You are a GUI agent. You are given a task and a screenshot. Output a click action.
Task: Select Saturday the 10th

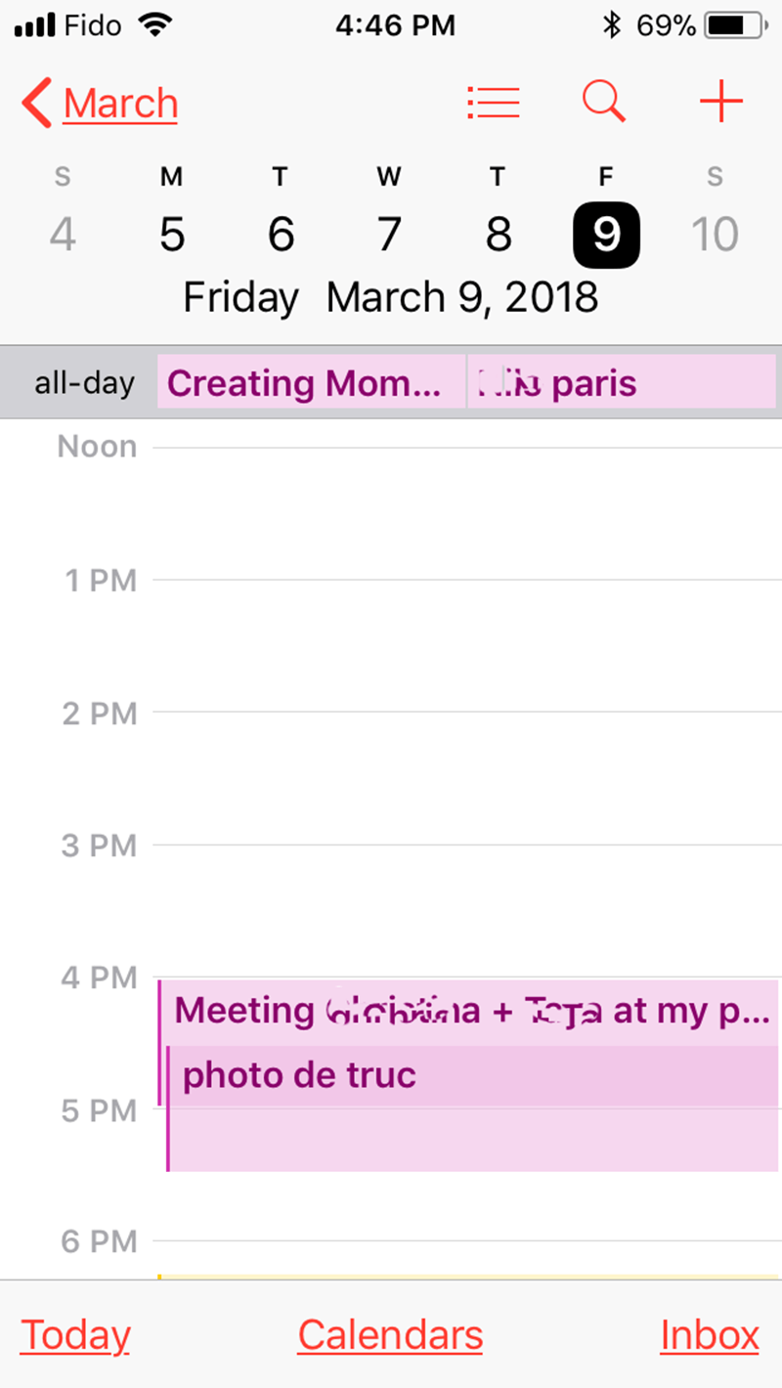click(715, 235)
